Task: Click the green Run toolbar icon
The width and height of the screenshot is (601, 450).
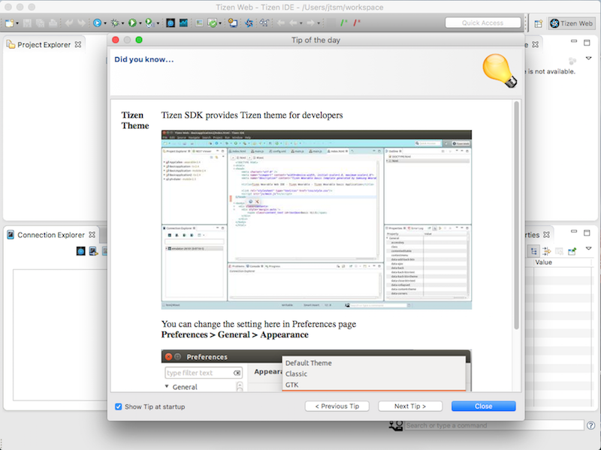Action: click(132, 23)
